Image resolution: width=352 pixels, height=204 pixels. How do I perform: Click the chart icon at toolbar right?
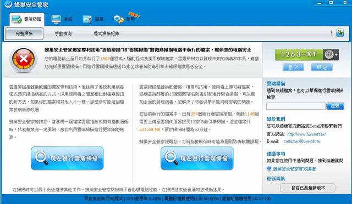340,33
